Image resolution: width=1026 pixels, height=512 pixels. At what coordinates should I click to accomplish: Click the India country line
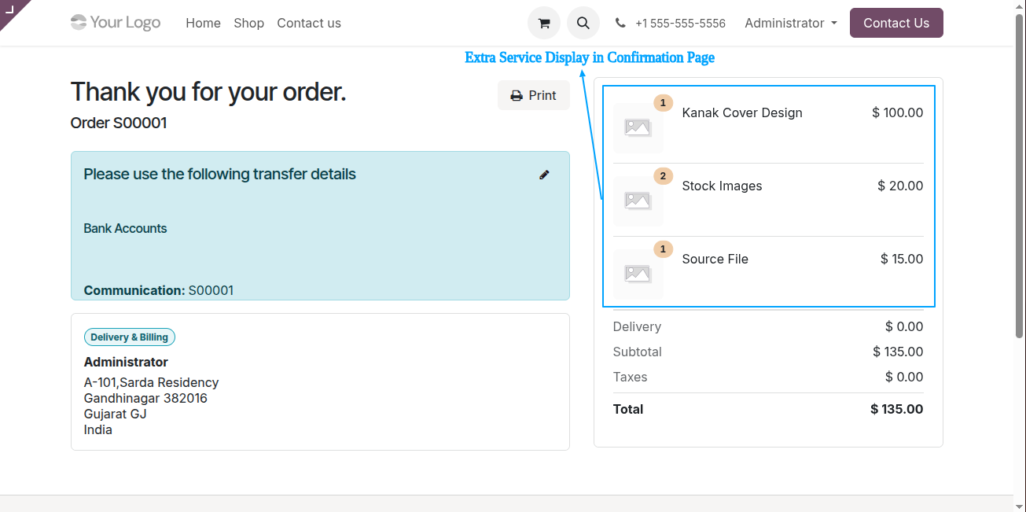tap(98, 429)
